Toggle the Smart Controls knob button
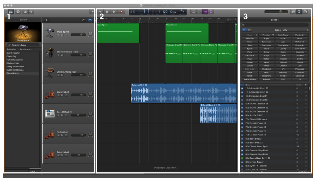316x179 pixels. (25, 12)
